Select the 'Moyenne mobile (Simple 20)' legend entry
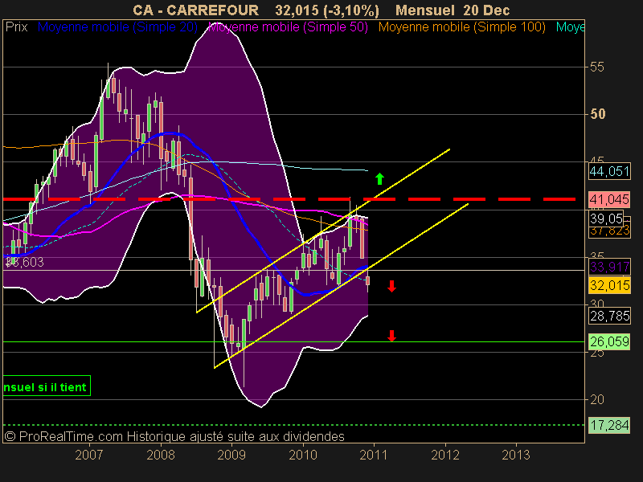Image resolution: width=643 pixels, height=482 pixels. pos(117,27)
